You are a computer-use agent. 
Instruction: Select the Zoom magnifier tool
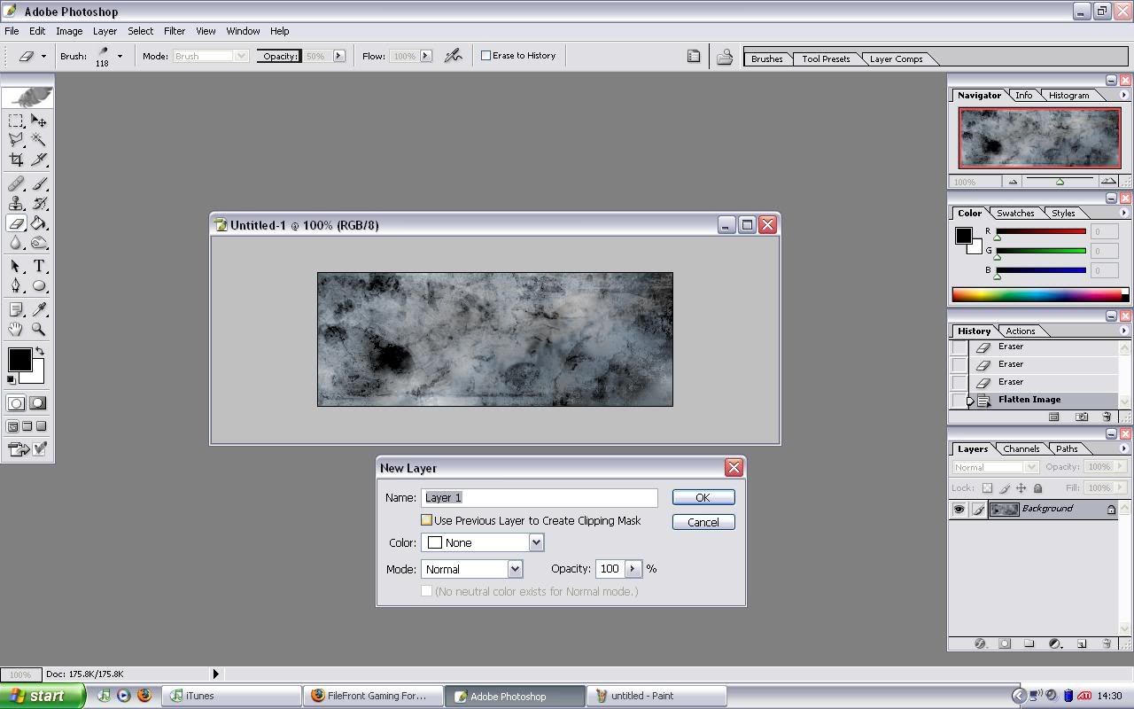click(39, 329)
